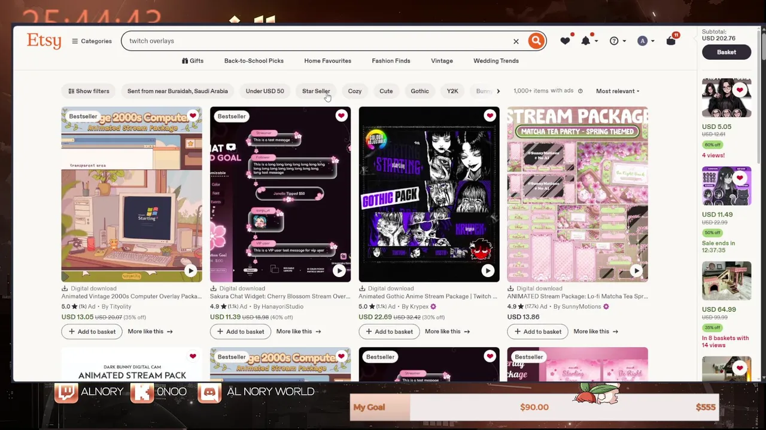Click 'More like this' under HanayoriStudio listing
Viewport: 766px width, 430px height.
(299, 331)
